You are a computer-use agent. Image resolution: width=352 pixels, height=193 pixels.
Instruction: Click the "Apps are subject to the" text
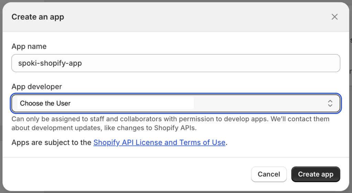[52, 143]
